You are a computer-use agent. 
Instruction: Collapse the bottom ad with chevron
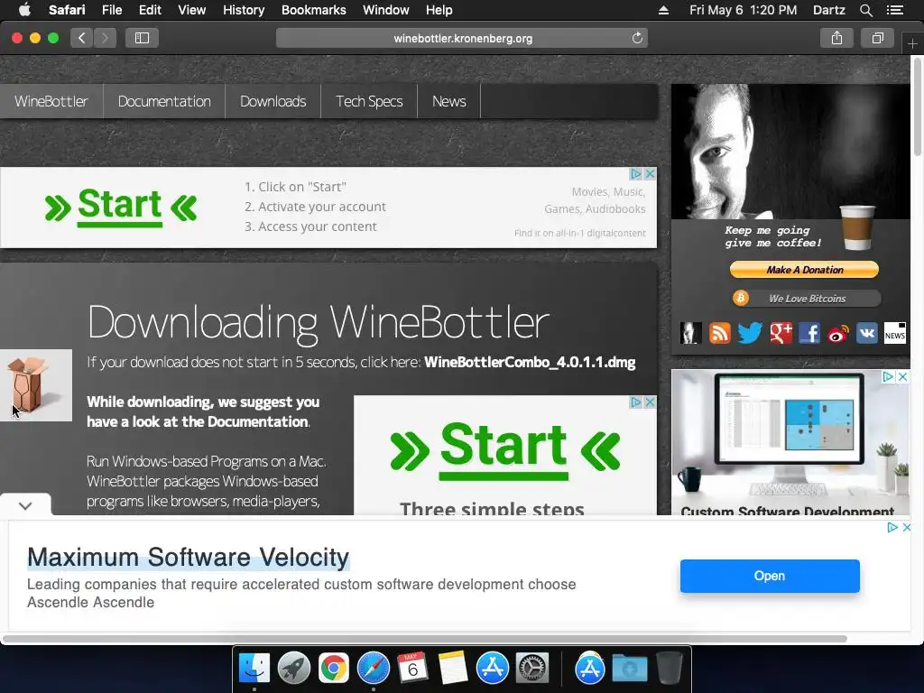pyautogui.click(x=25, y=505)
